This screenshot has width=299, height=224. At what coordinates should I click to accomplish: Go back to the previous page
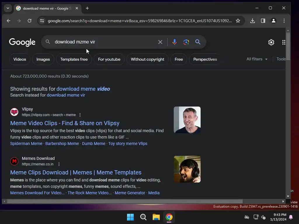coord(8,21)
